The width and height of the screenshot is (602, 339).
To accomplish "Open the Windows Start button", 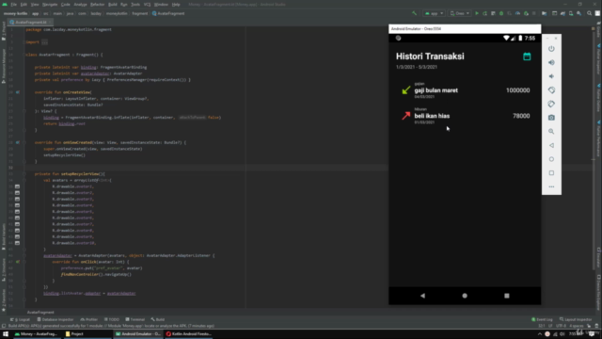I will [x=6, y=334].
